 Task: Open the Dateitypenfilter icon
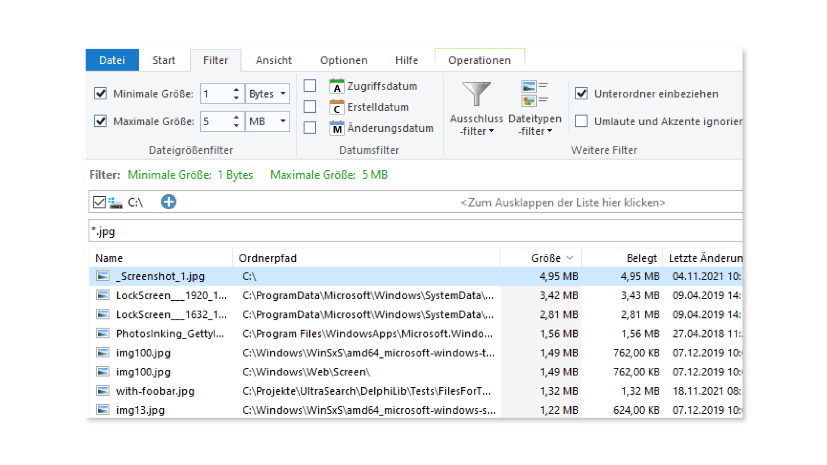coord(535,93)
